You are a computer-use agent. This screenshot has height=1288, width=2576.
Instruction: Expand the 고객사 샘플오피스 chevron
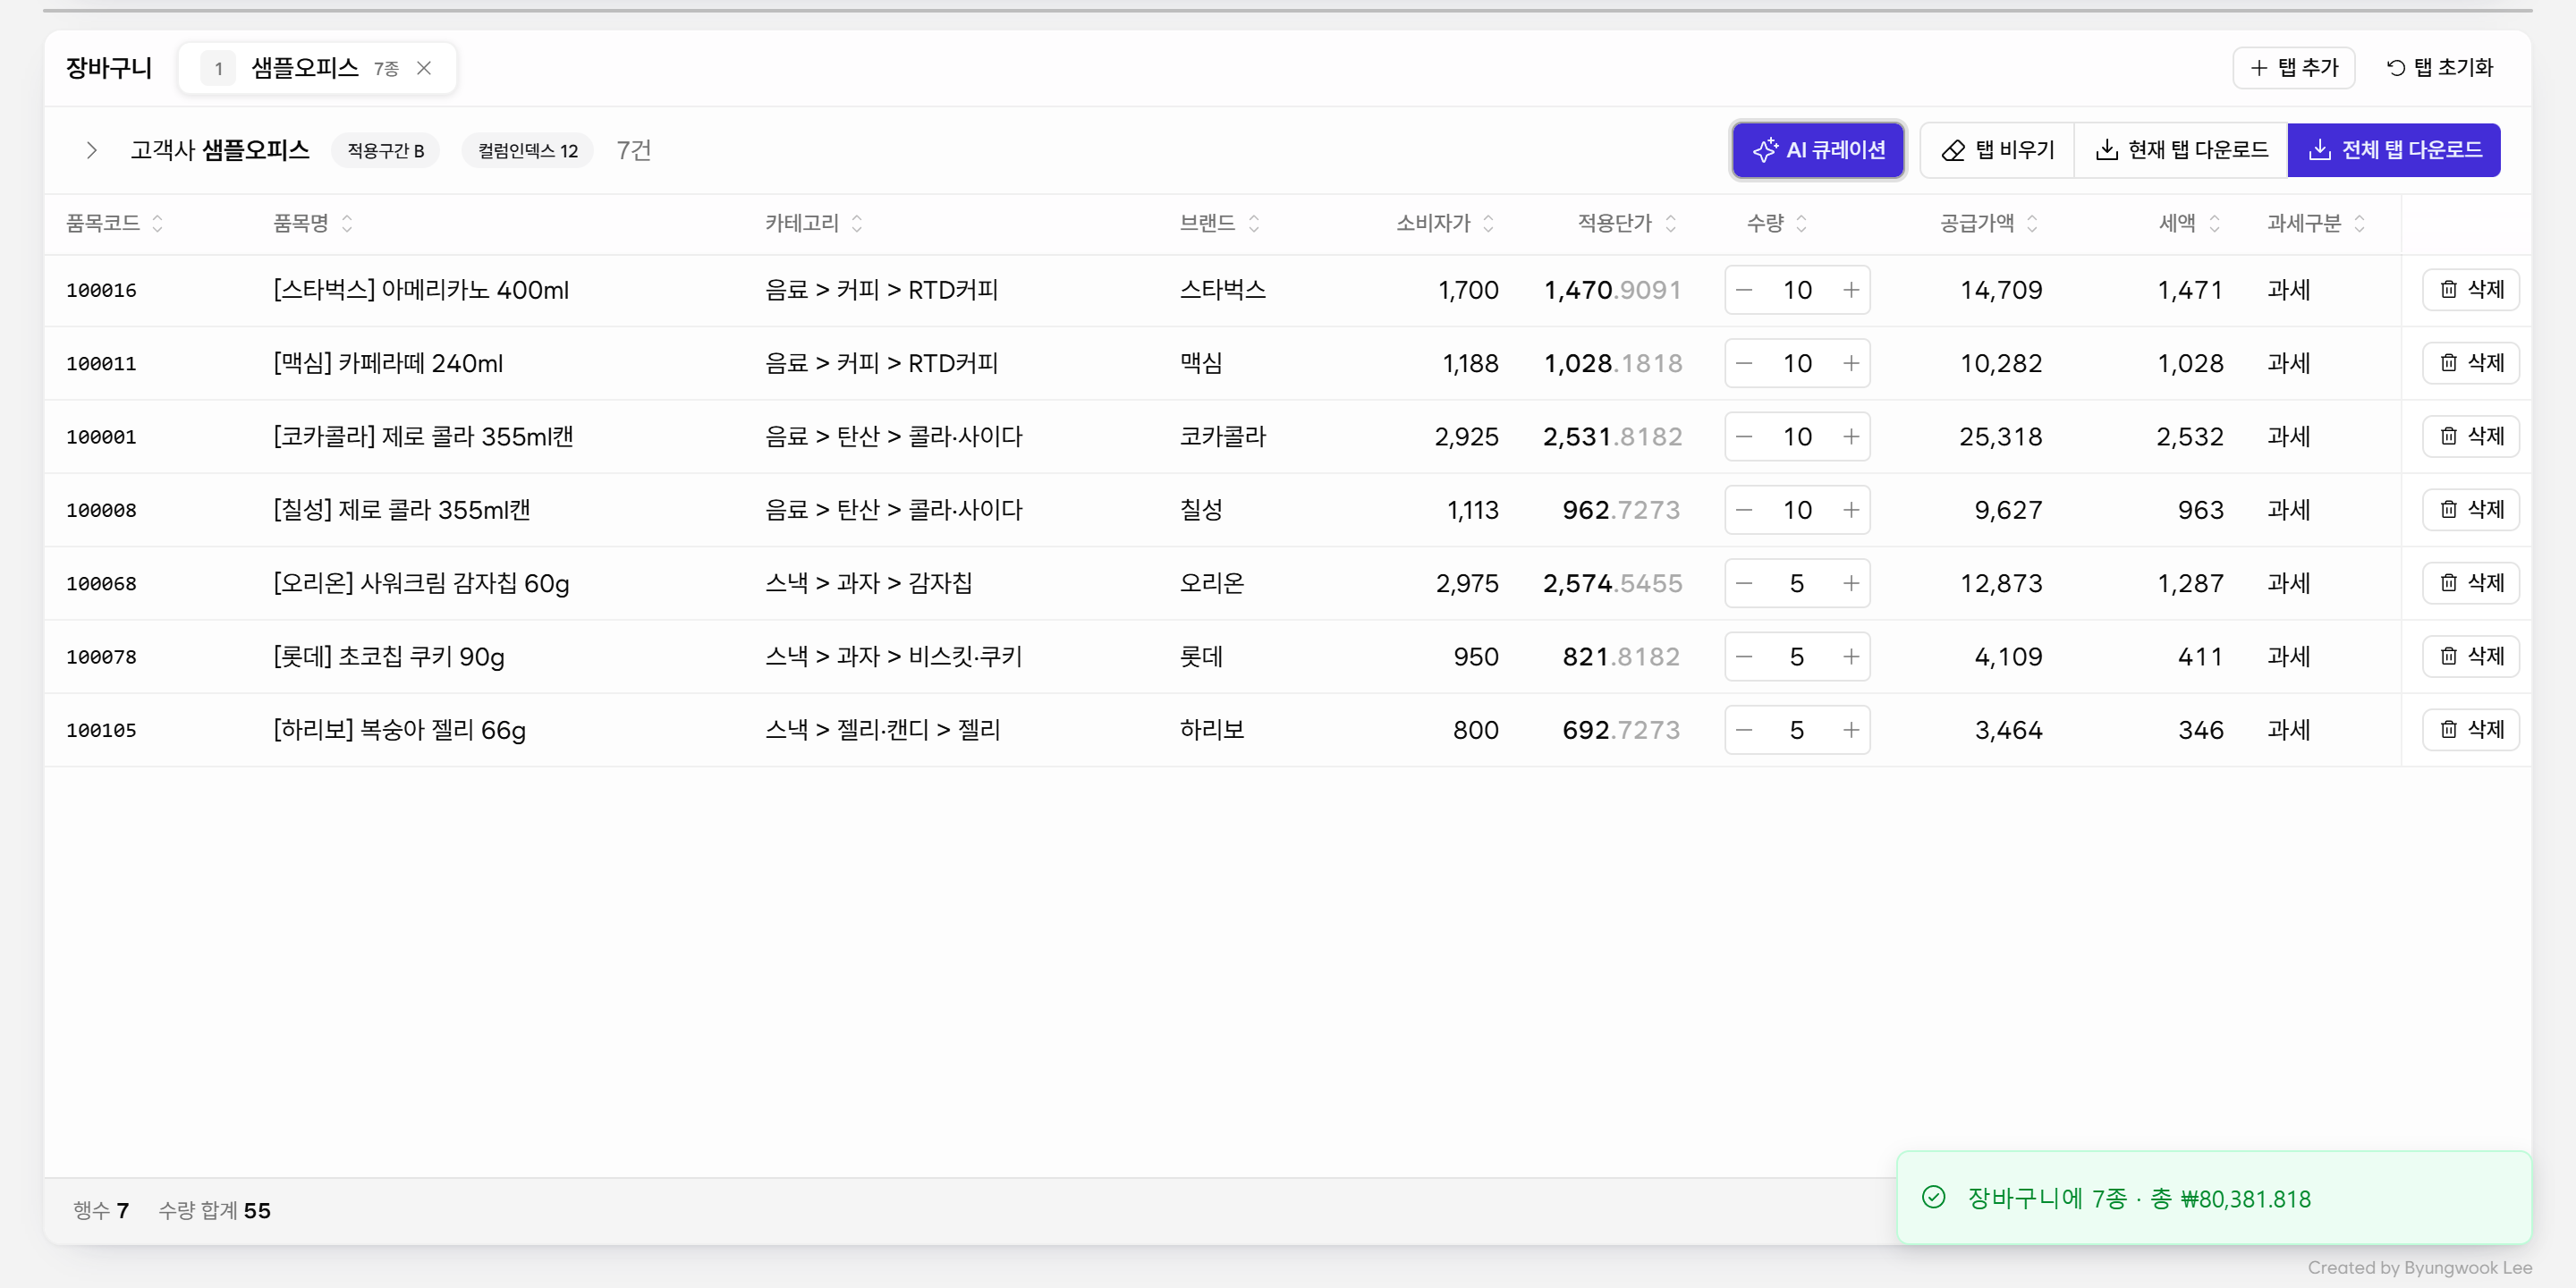tap(92, 150)
